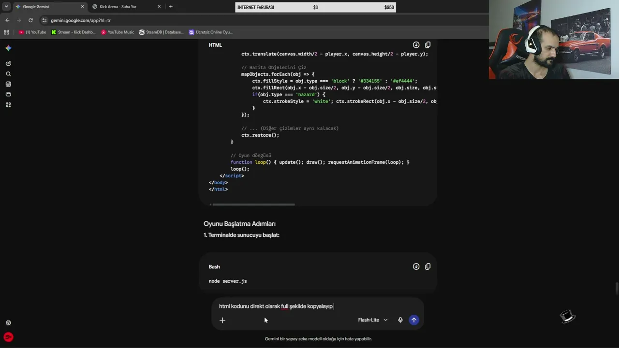Reload the Gemini page

[30, 20]
